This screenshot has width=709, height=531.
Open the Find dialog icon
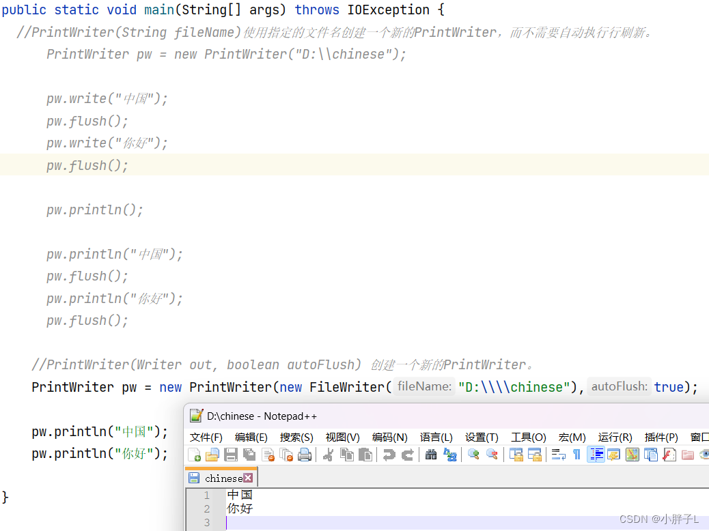coord(431,455)
